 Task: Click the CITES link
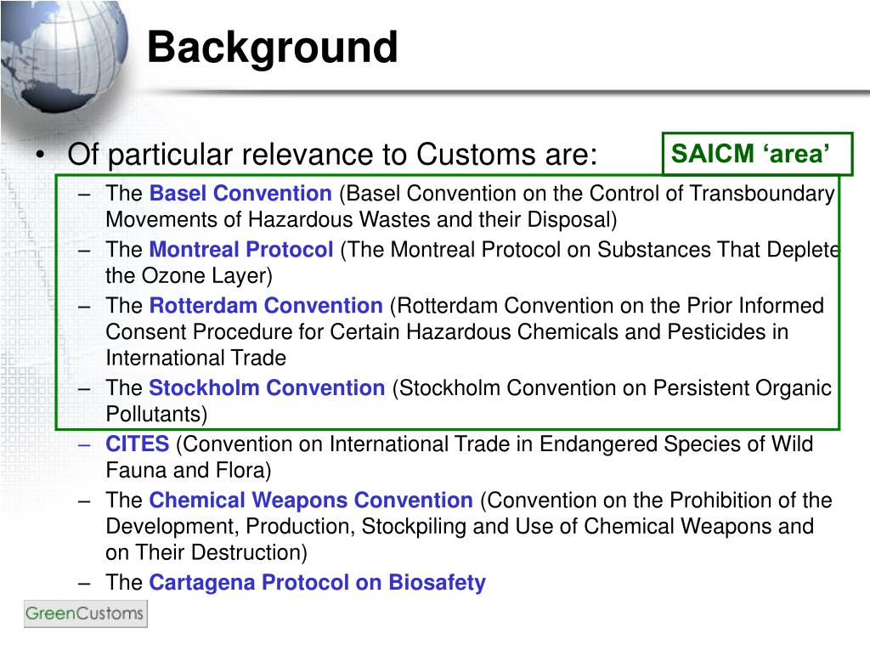(x=137, y=444)
